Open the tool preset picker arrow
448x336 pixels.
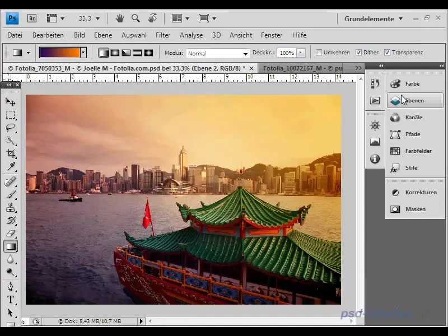[x=28, y=53]
